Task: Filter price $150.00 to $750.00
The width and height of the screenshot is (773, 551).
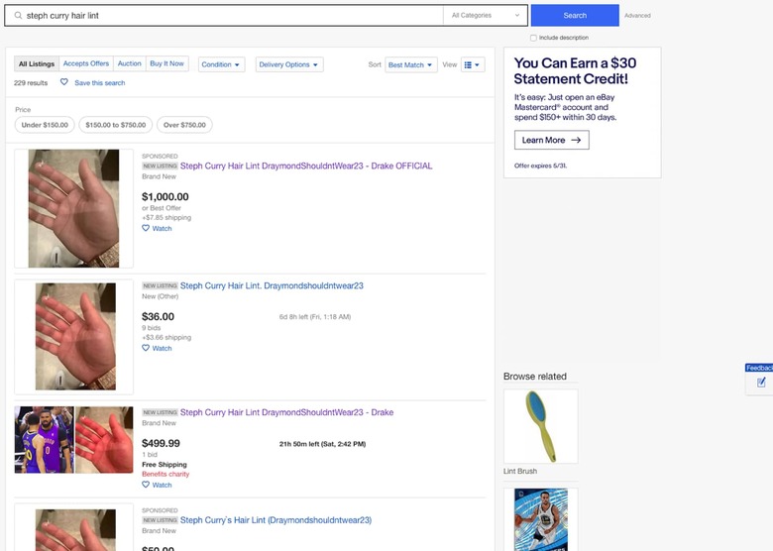Action: (x=115, y=125)
